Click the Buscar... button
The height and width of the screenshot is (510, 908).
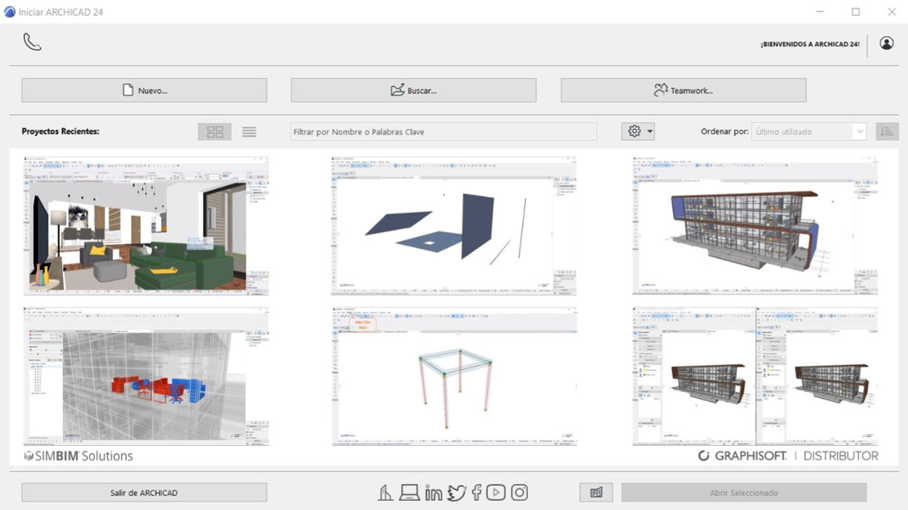click(x=413, y=90)
